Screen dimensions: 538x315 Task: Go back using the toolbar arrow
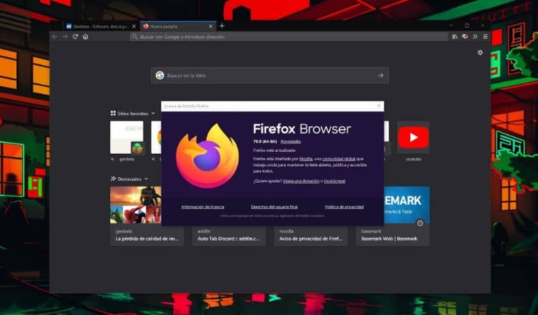tap(54, 36)
